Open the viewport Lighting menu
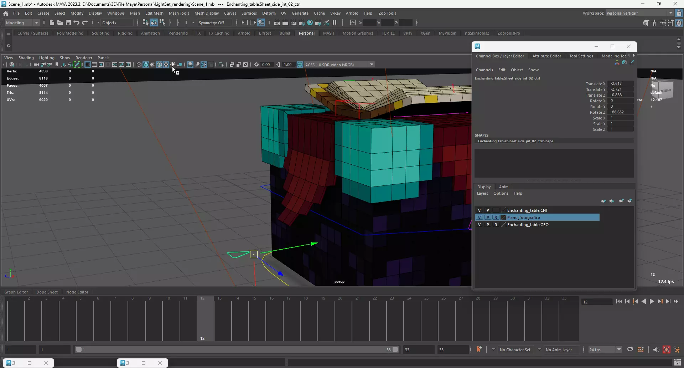Image resolution: width=684 pixels, height=368 pixels. point(47,58)
